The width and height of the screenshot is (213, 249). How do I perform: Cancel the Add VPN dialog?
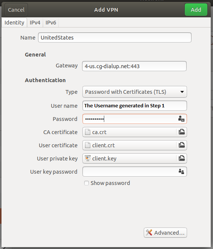pyautogui.click(x=16, y=10)
